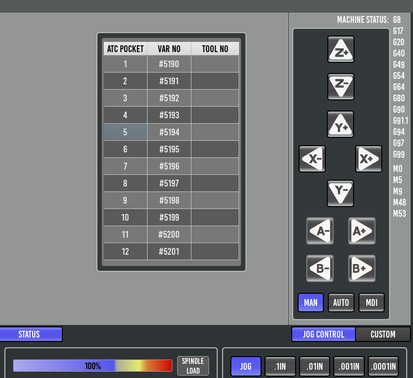The image size is (413, 378).
Task: Click the #5196 variable cell
Action: [169, 166]
